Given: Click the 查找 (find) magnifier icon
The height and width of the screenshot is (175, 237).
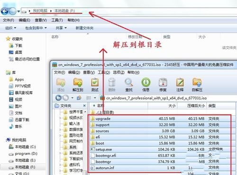Looking at the screenshot, I should pos(129,85).
